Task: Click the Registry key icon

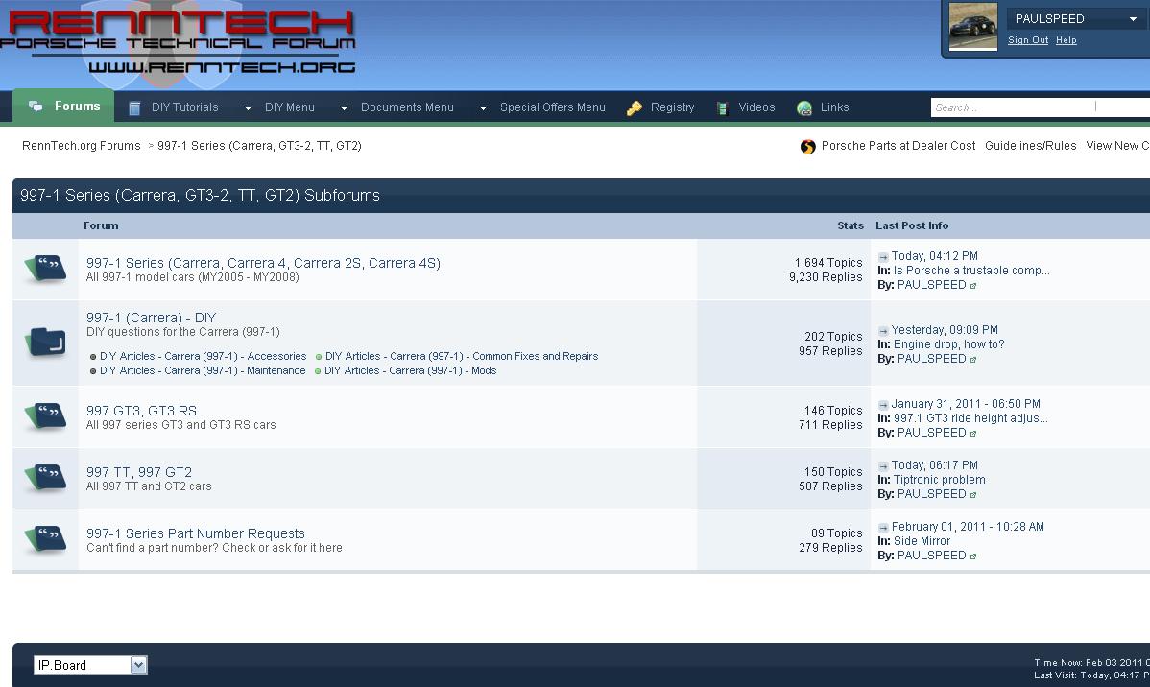Action: (x=635, y=107)
